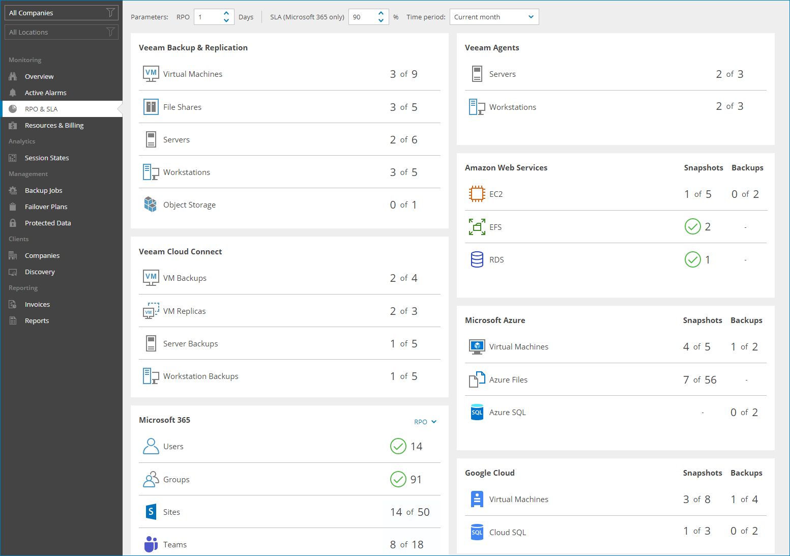
Task: Click the Backup & Replication Servers icon
Action: [x=151, y=139]
